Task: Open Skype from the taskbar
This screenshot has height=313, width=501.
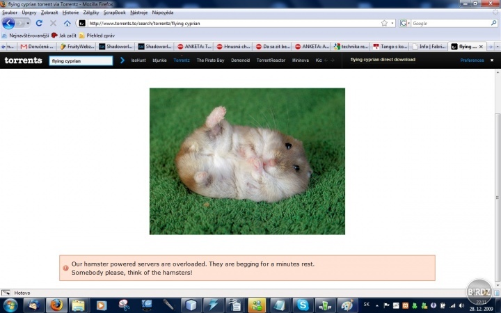Action: [303, 305]
